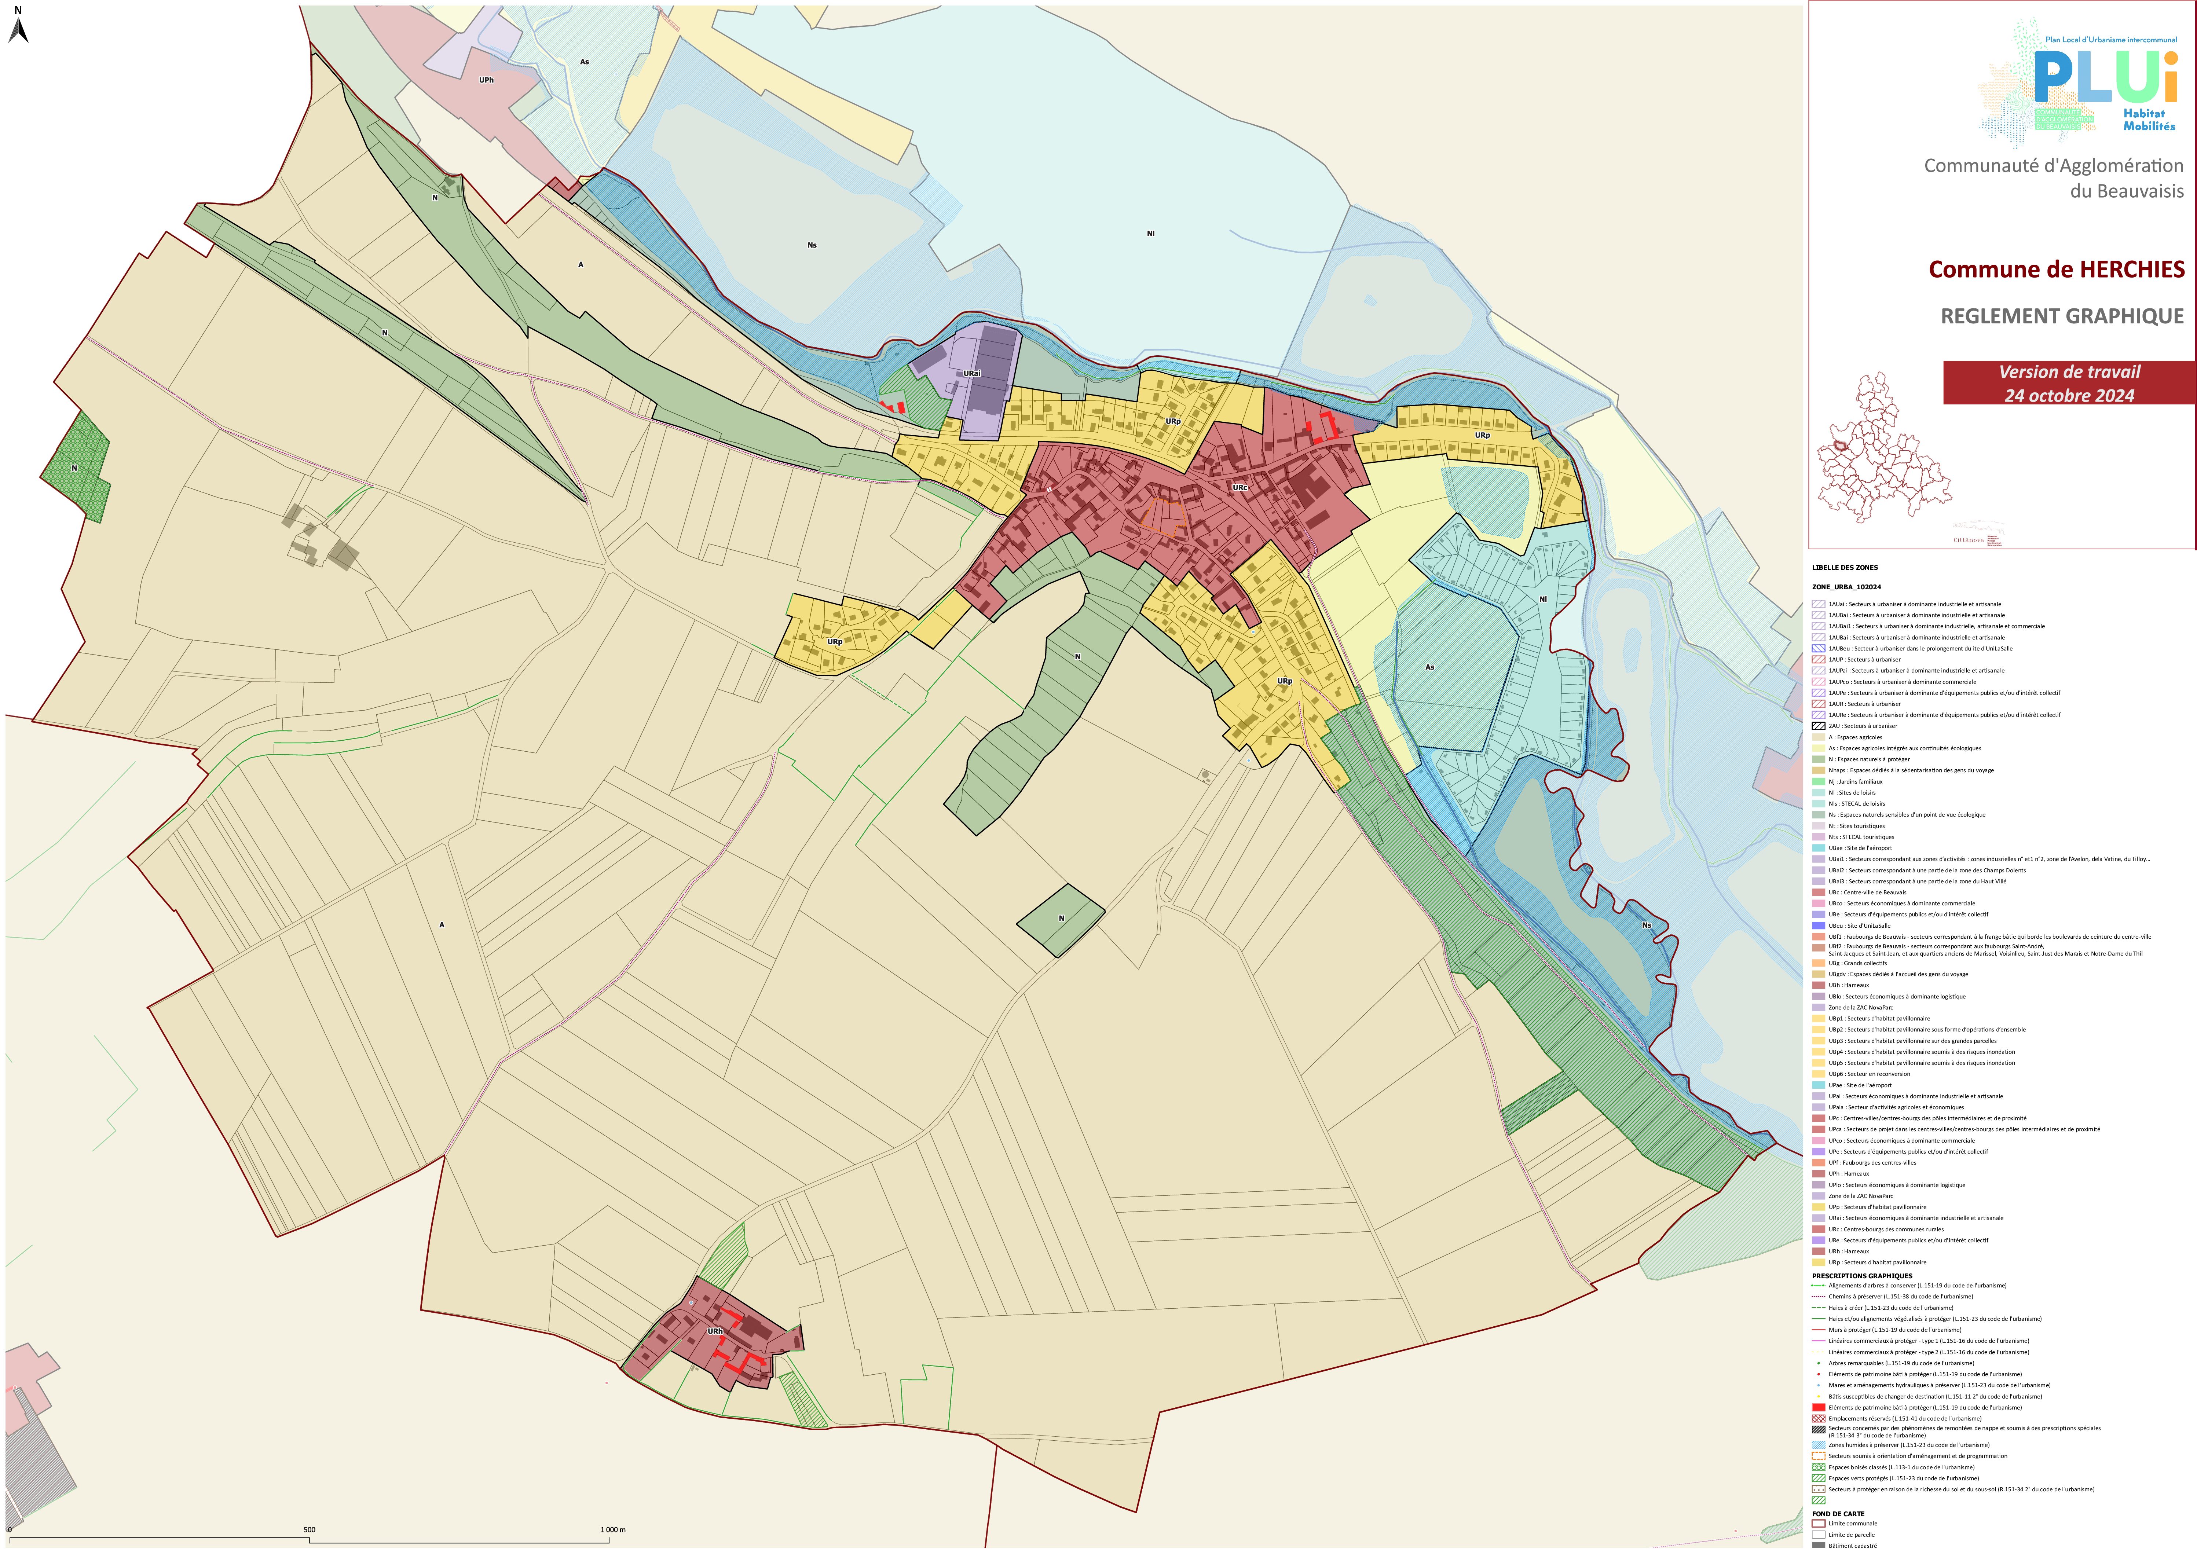Click the Limite communale legend symbol
Screen dimensions: 2197x1554
[x=1818, y=1523]
